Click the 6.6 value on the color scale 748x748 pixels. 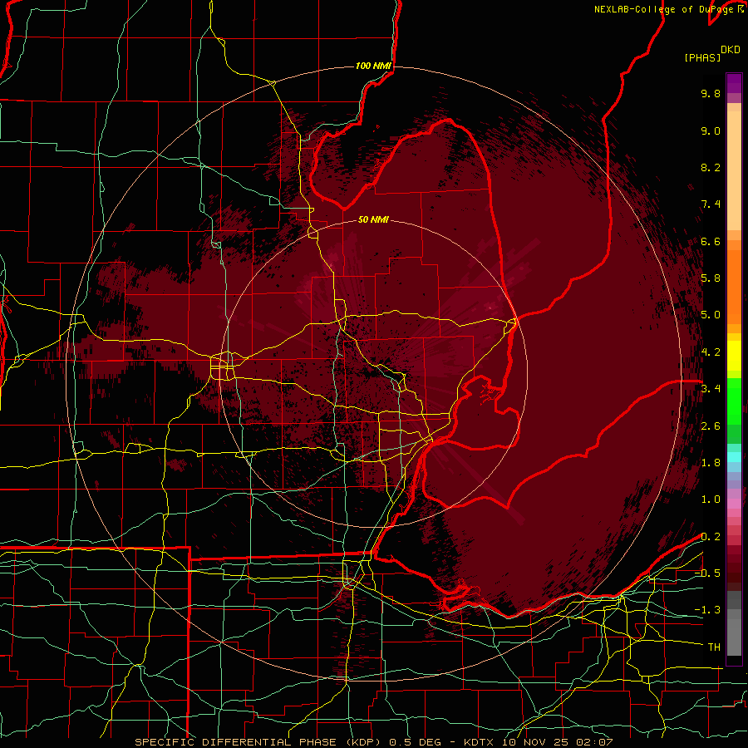coord(711,241)
